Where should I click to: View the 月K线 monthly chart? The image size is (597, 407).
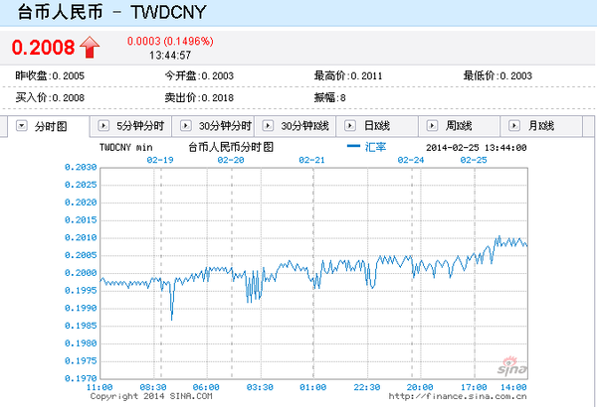click(x=541, y=126)
